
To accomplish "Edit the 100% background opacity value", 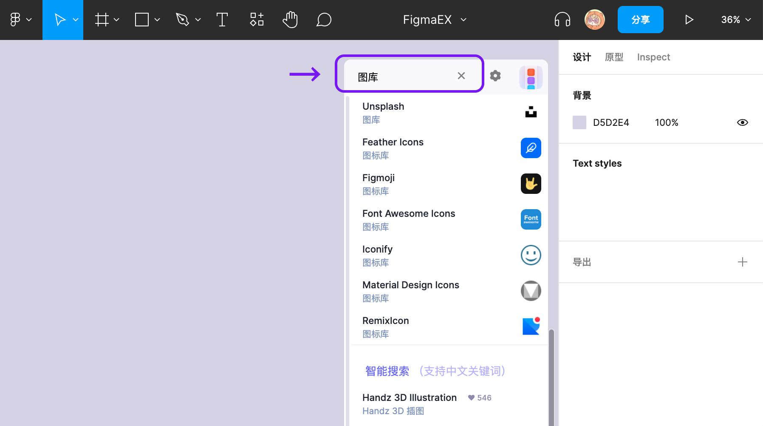I will pos(667,122).
